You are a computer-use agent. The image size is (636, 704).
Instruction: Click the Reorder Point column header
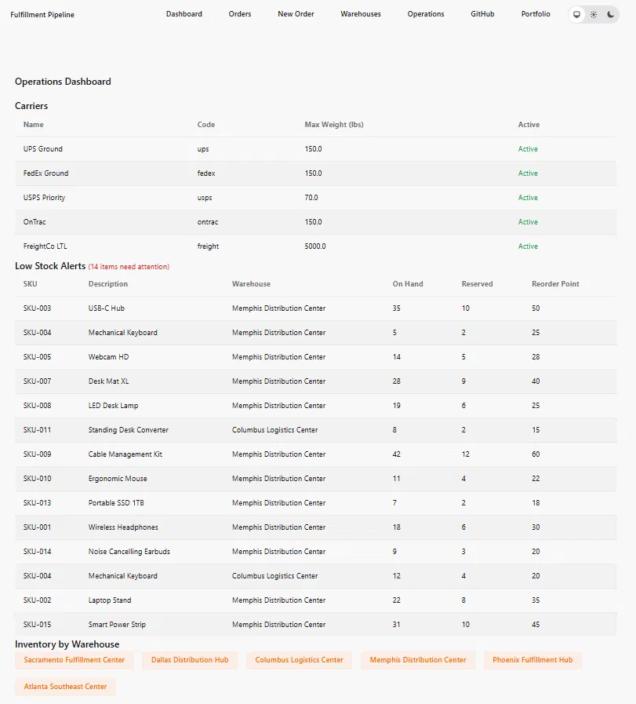555,284
